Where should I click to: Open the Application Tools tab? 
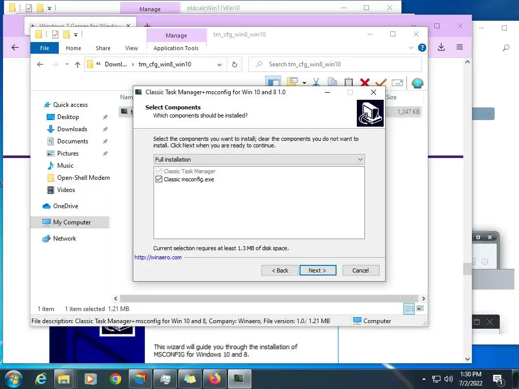(x=176, y=48)
